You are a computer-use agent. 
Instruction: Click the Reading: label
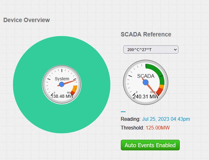[x=131, y=119]
